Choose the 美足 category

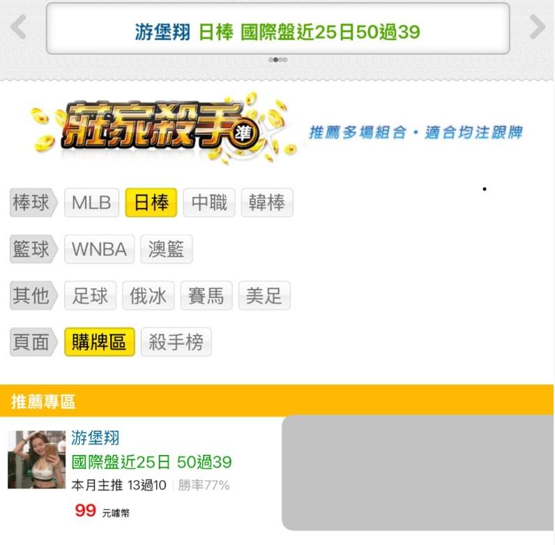tap(264, 296)
